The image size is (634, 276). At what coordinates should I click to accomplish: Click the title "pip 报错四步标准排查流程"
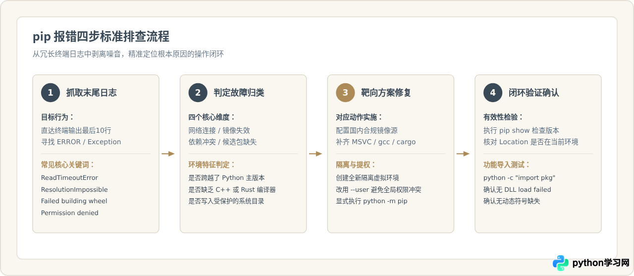pos(101,37)
